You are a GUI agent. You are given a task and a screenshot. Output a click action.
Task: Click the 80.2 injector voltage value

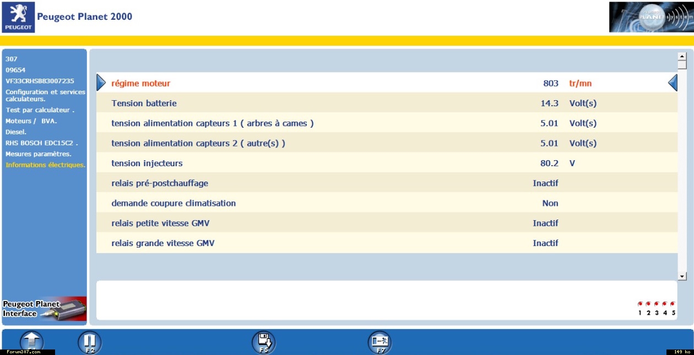point(550,163)
